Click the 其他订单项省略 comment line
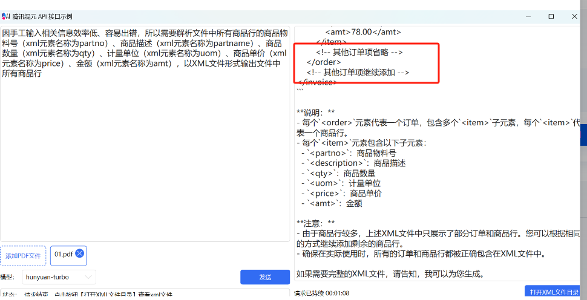 tap(359, 53)
